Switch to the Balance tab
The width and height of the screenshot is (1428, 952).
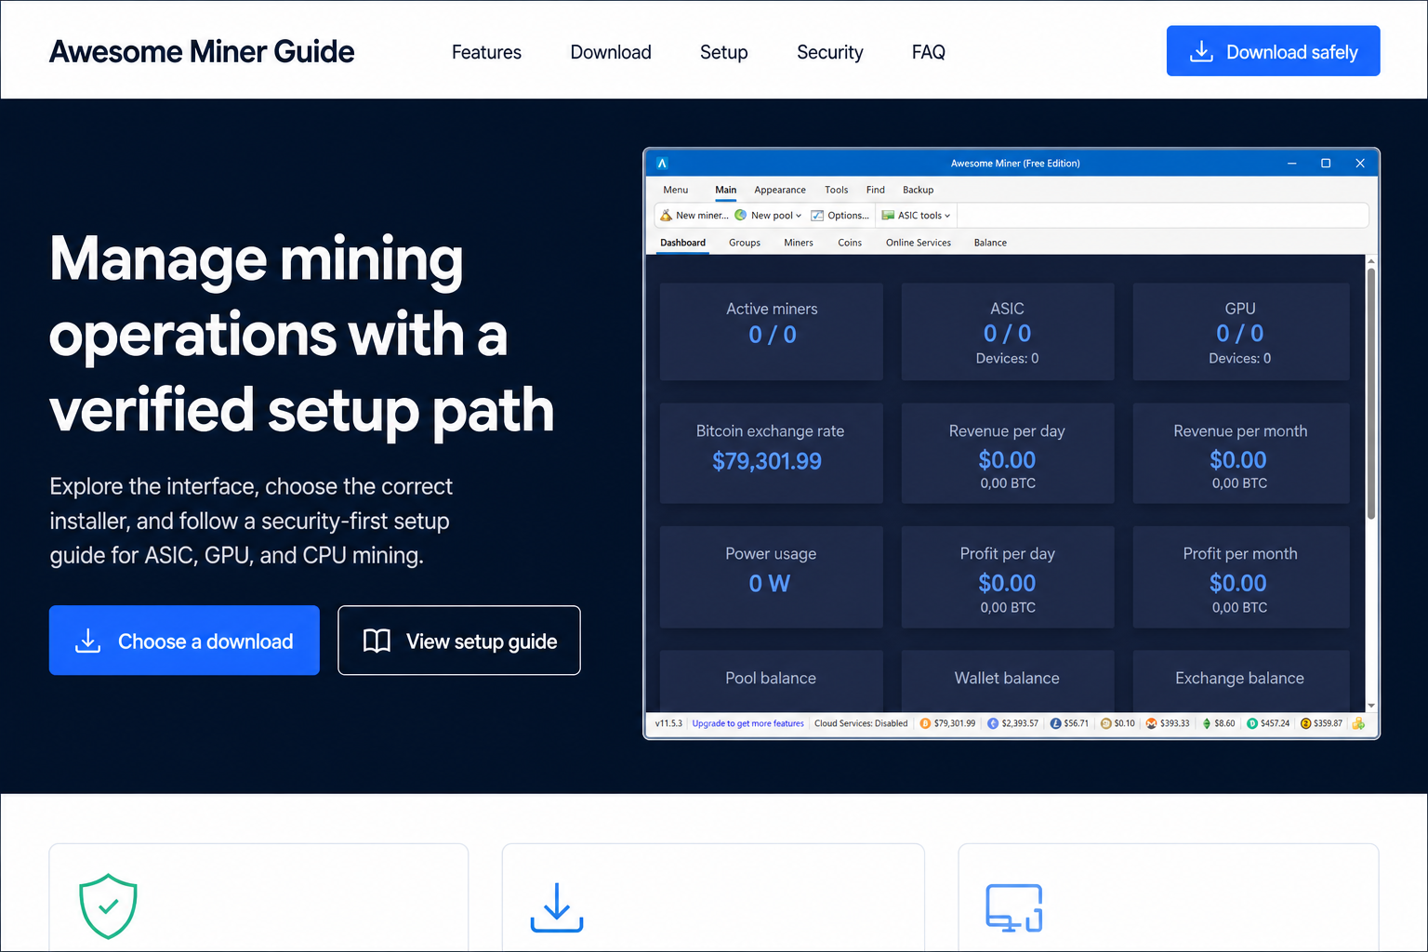coord(990,243)
